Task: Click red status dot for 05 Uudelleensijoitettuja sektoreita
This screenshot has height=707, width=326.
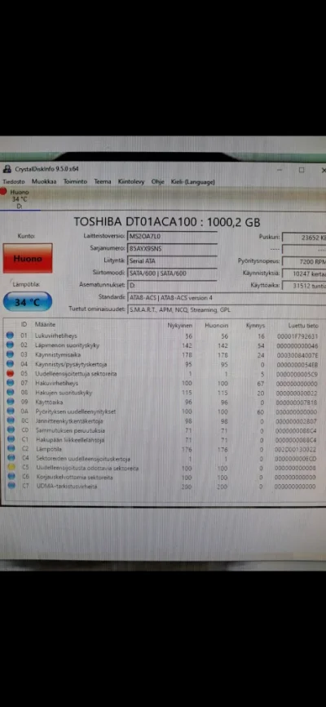Action: coord(11,374)
